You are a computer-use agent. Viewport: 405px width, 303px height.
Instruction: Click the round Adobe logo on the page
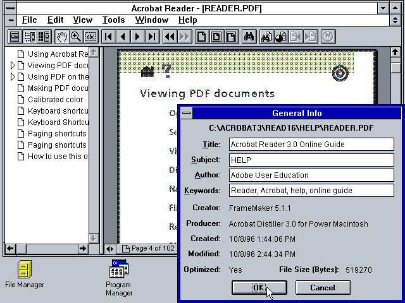point(340,73)
